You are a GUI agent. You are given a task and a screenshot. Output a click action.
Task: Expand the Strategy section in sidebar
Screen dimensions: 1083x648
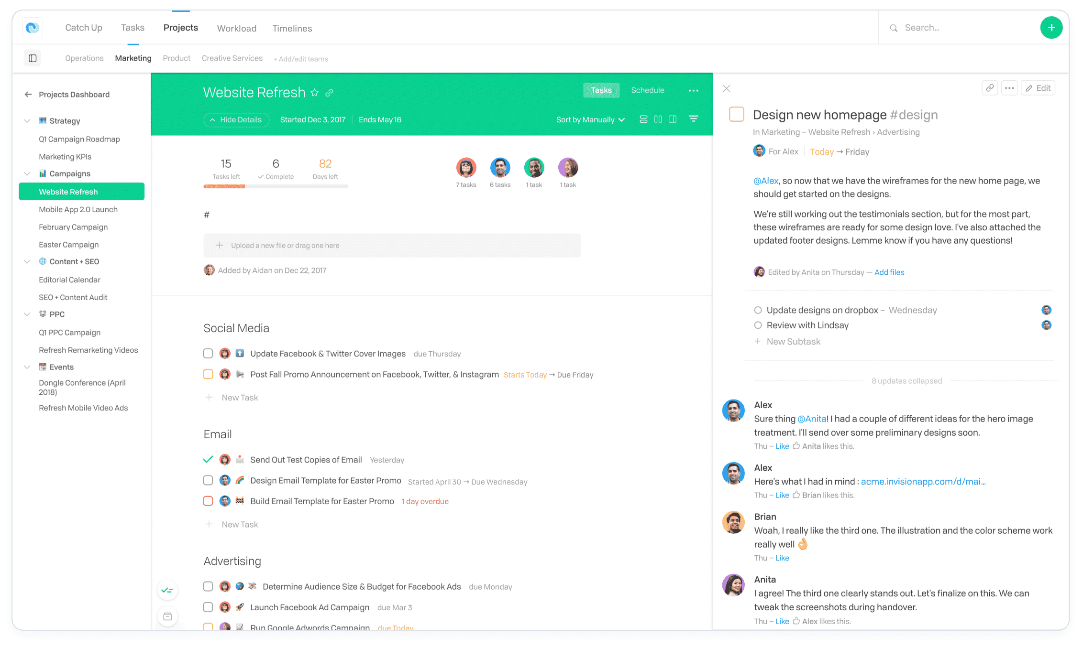pyautogui.click(x=27, y=120)
